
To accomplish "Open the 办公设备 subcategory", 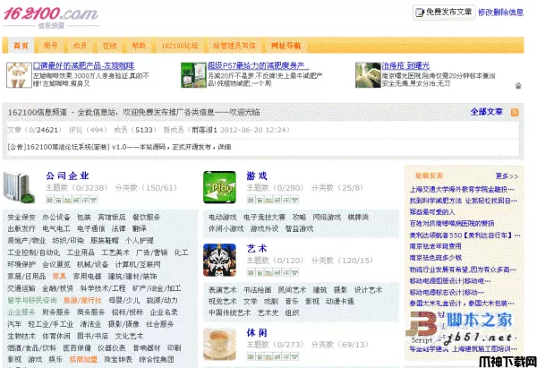I will 55,218.
